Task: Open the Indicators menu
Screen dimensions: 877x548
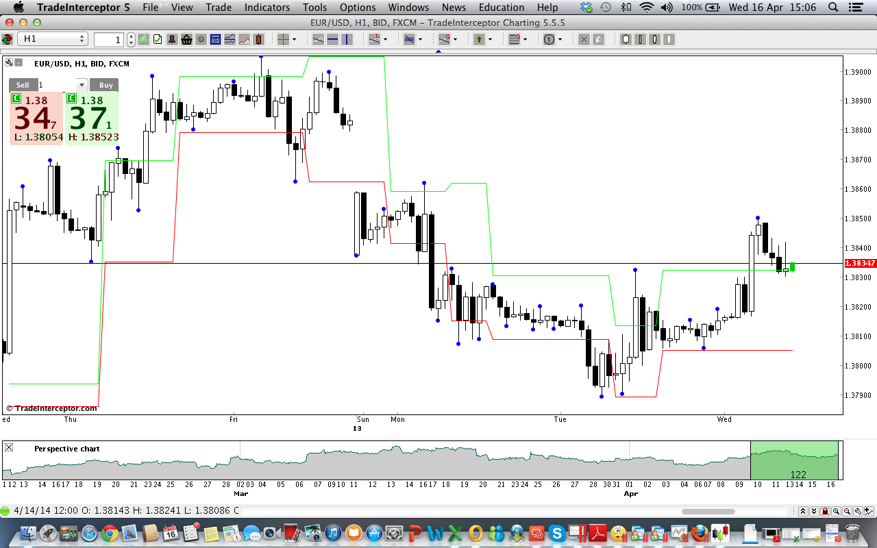Action: (x=267, y=8)
